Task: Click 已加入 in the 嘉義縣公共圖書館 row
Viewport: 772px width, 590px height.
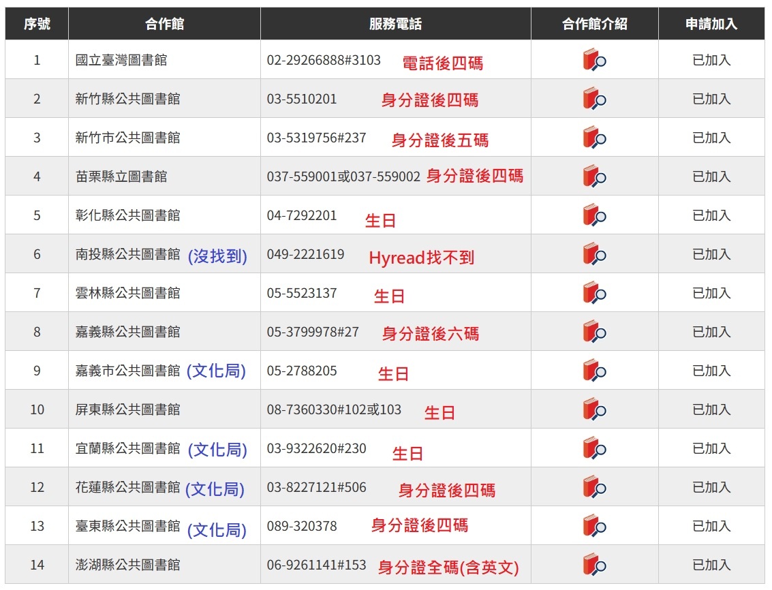Action: pyautogui.click(x=711, y=332)
